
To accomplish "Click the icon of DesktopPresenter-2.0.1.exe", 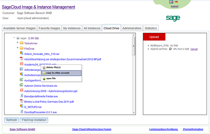I will (x=22, y=112).
